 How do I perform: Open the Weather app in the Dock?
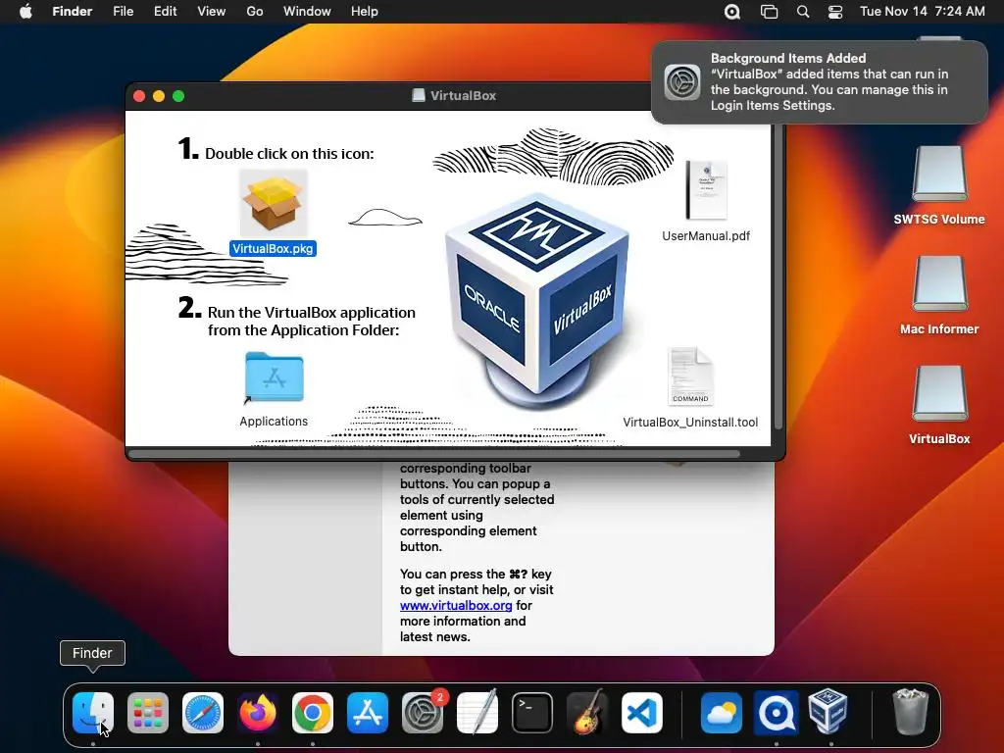[x=721, y=713]
